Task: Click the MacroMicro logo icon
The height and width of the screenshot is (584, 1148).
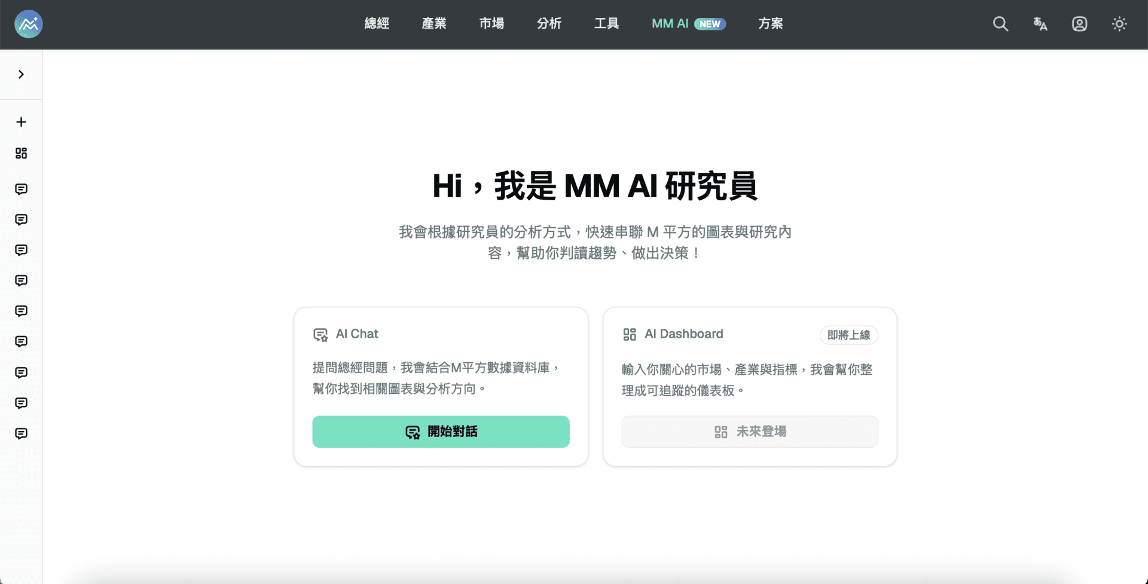Action: point(28,24)
